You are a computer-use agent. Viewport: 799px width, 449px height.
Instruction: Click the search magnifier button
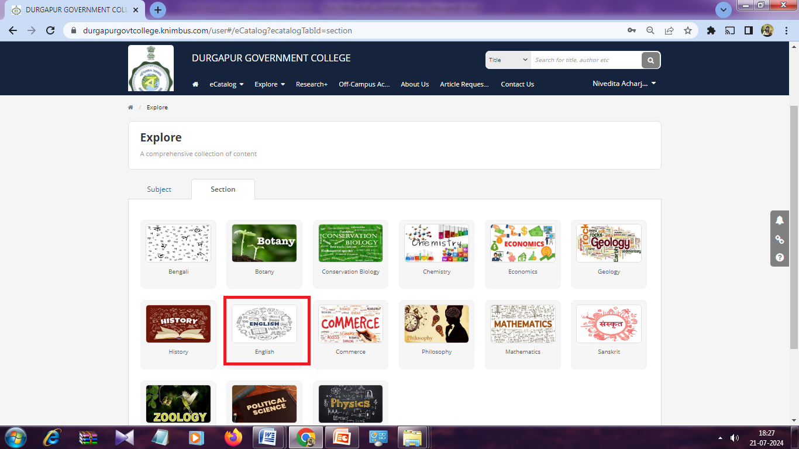click(650, 60)
